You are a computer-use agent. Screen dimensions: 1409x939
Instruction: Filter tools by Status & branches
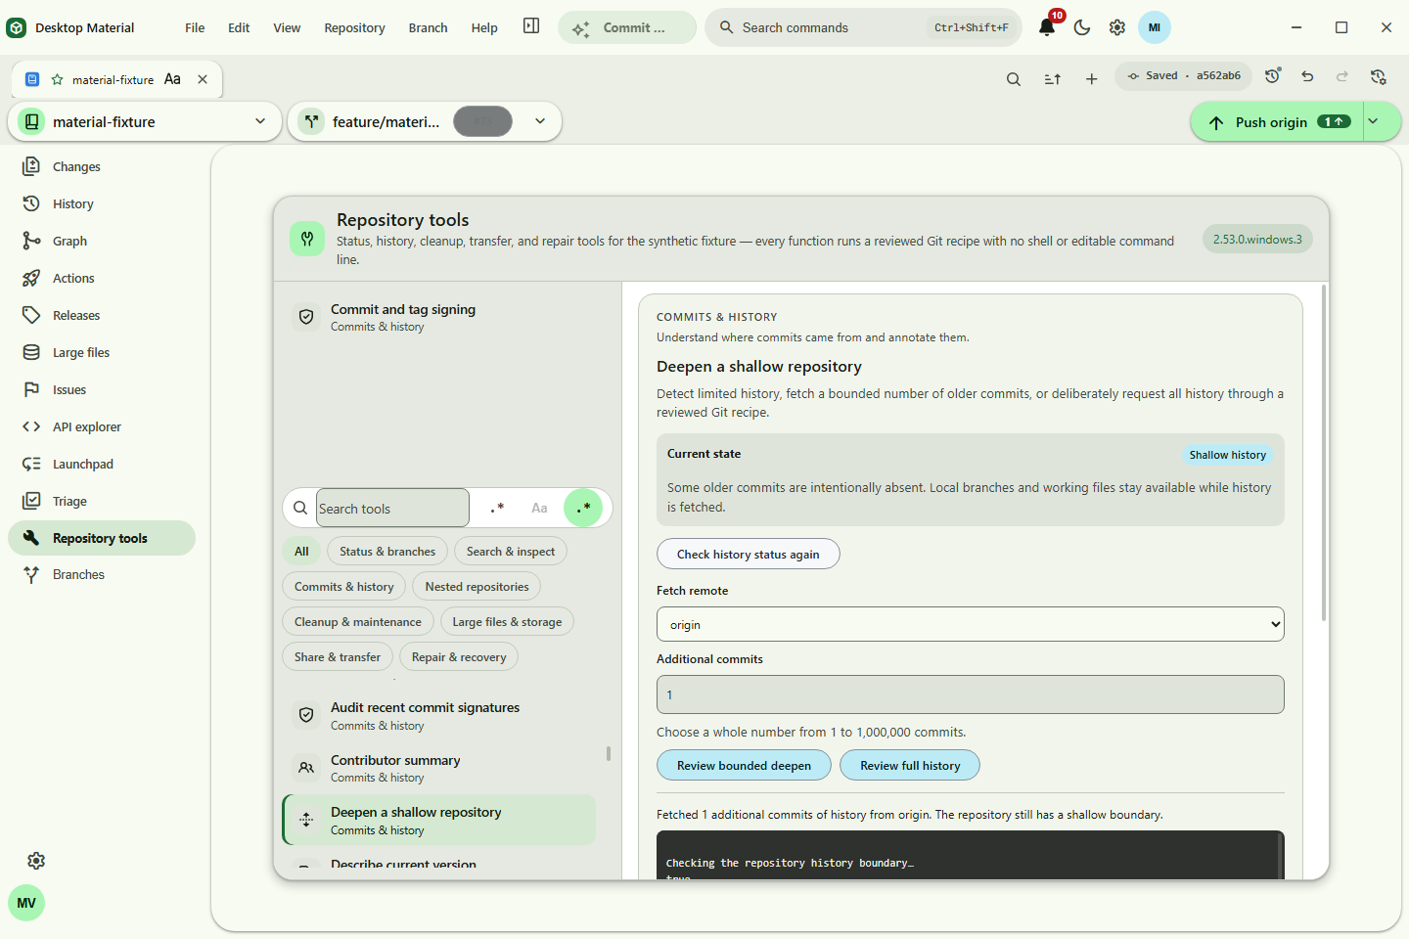coord(387,552)
